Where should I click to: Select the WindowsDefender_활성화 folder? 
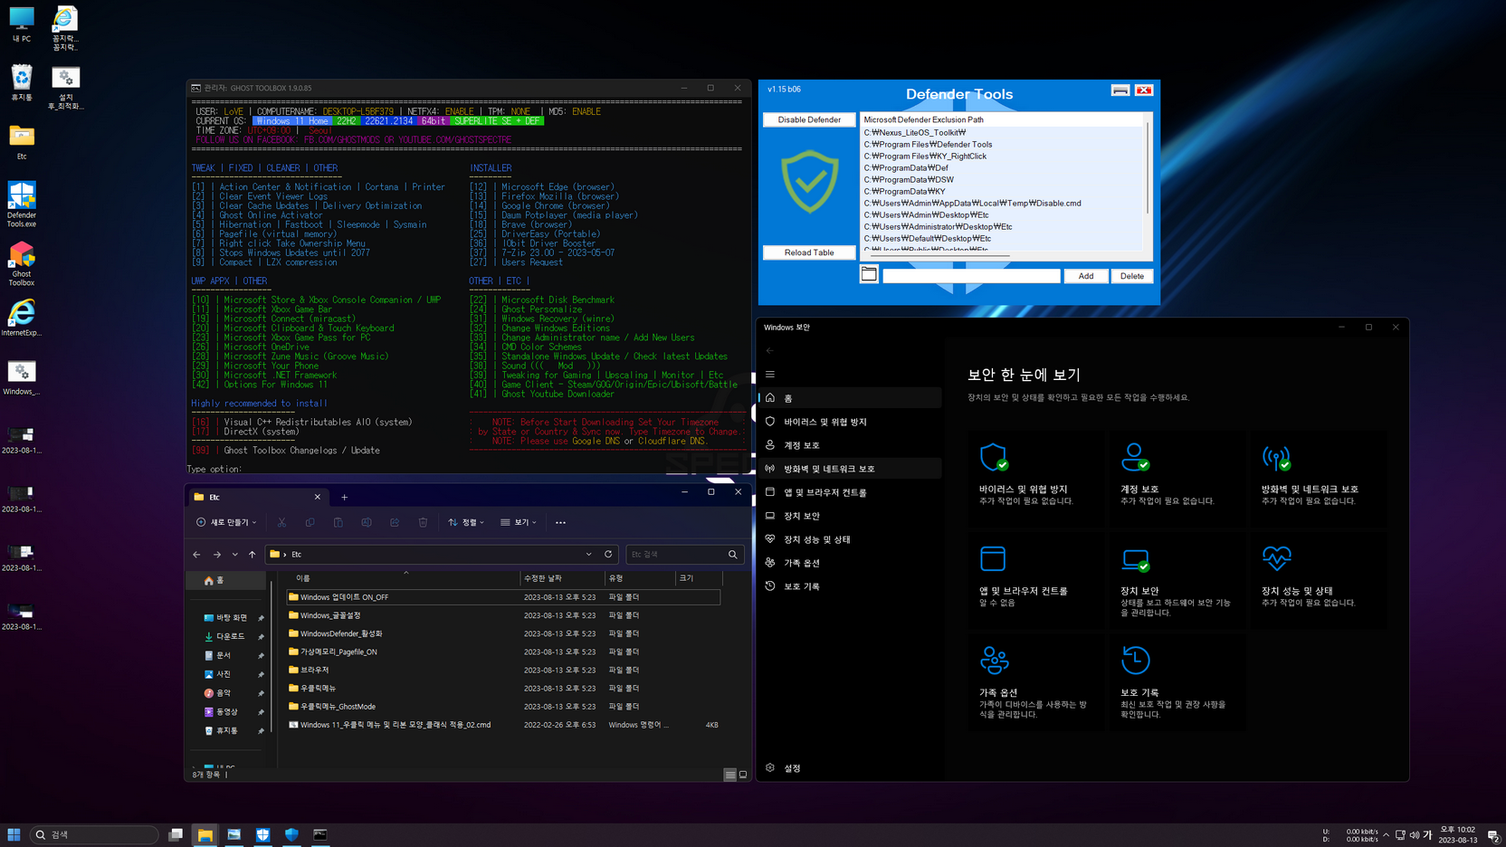[x=503, y=633]
